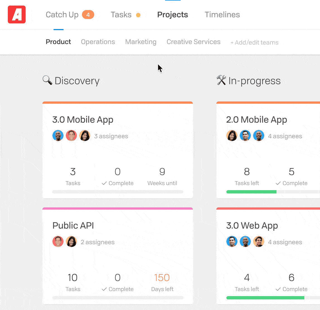The width and height of the screenshot is (320, 310).
Task: Open the 3.0 Mobile App project
Action: [x=83, y=120]
